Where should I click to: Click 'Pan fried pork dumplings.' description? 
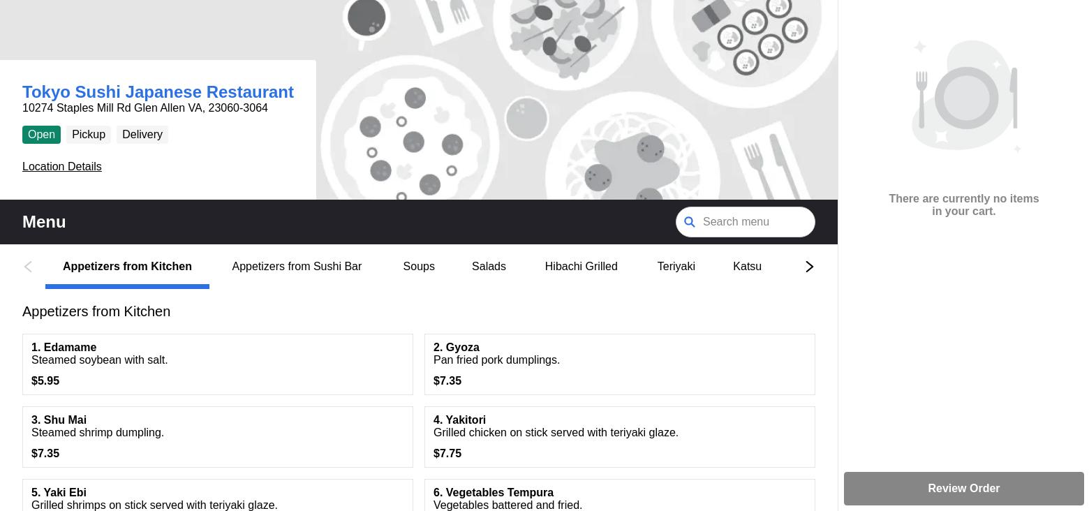[x=496, y=360]
